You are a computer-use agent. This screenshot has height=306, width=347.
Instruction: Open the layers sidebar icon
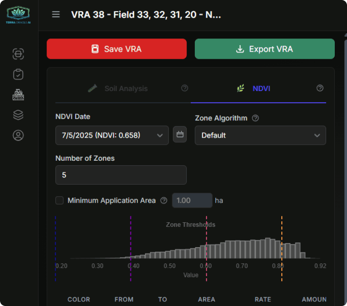[18, 115]
